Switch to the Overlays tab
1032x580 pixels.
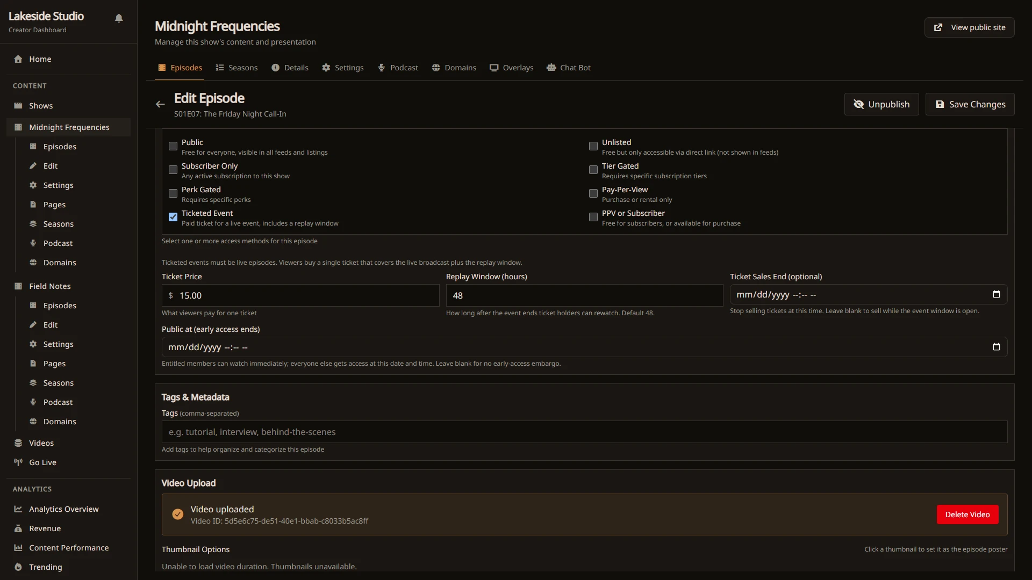point(511,68)
